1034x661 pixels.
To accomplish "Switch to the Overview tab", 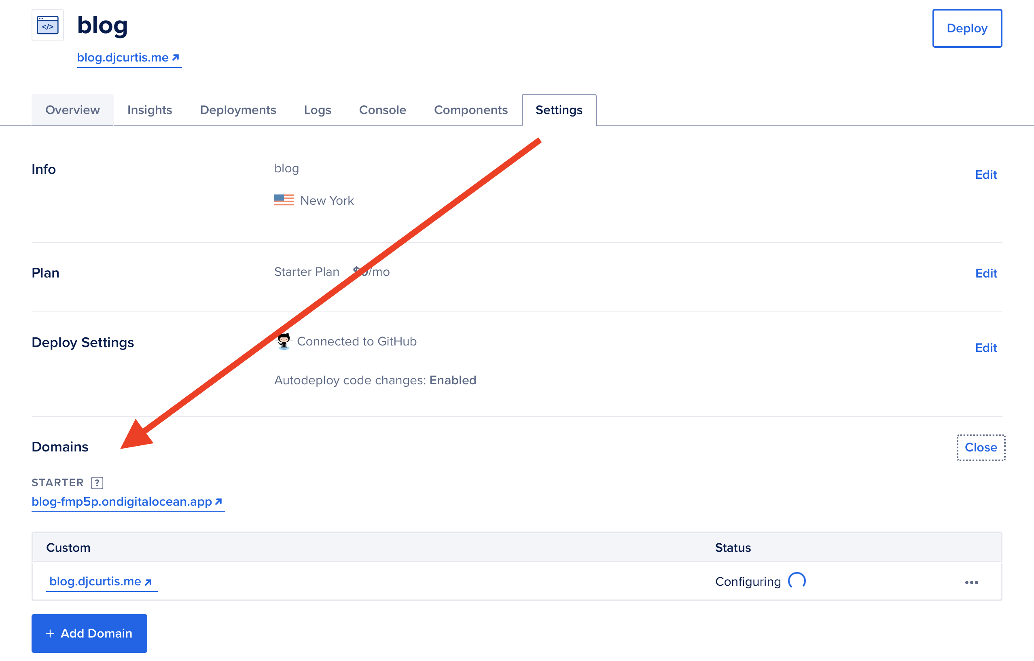I will point(72,110).
